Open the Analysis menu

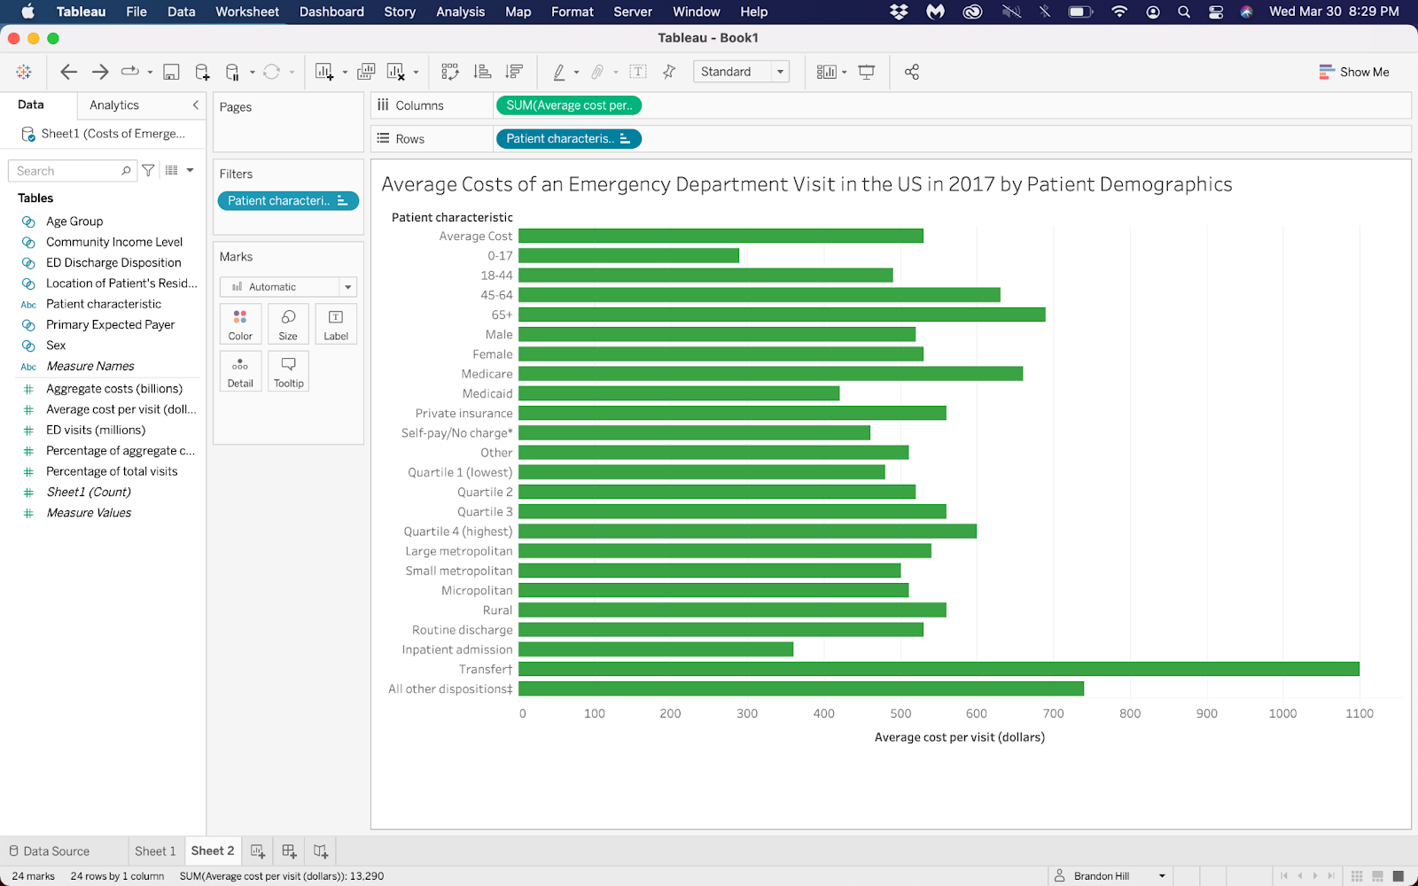pyautogui.click(x=460, y=12)
